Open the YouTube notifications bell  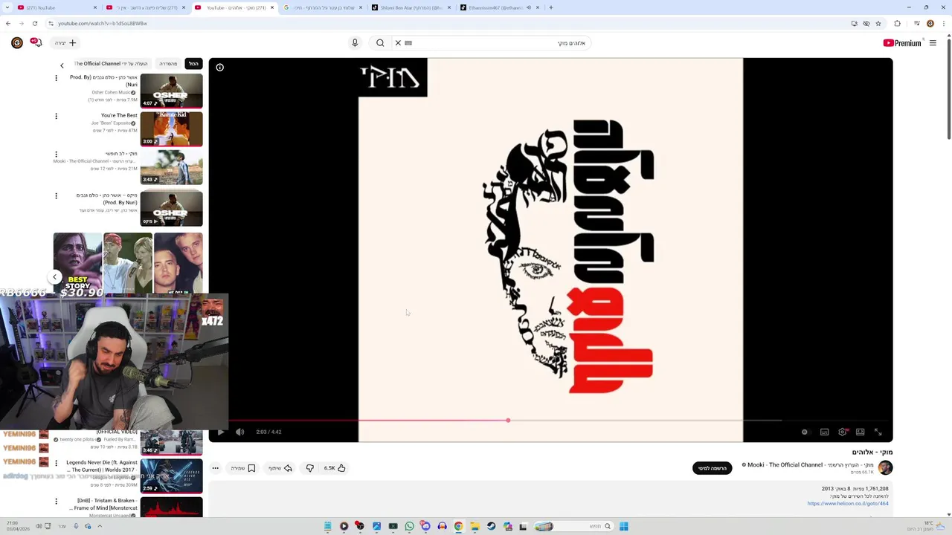pos(36,43)
